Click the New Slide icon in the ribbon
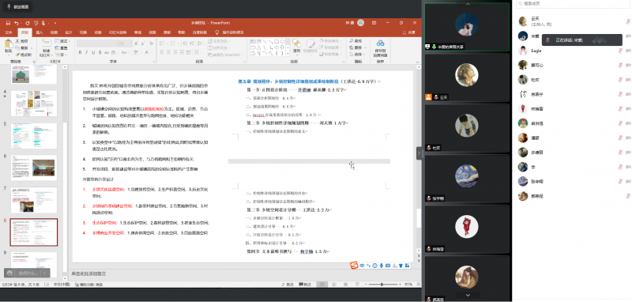The width and height of the screenshot is (632, 302). (47, 43)
